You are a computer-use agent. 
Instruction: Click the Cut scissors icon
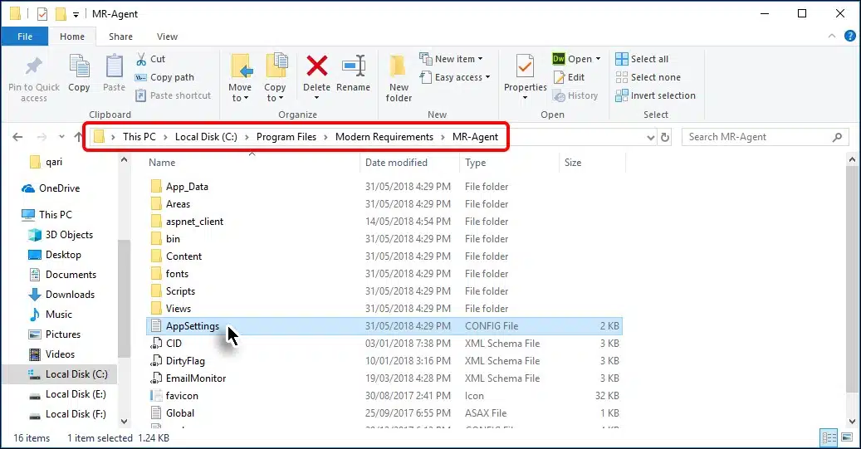(x=140, y=59)
